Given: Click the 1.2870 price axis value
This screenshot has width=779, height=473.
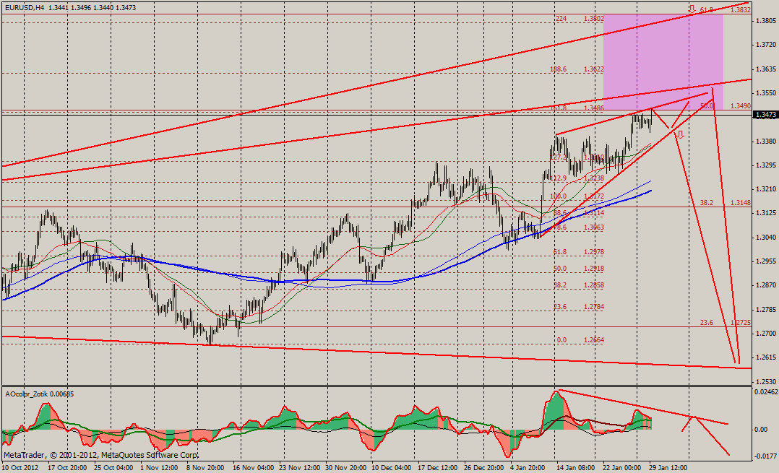Looking at the screenshot, I should [765, 285].
